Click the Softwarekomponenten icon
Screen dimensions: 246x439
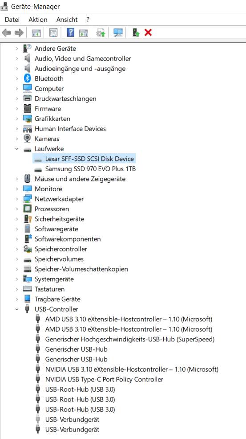click(x=28, y=239)
